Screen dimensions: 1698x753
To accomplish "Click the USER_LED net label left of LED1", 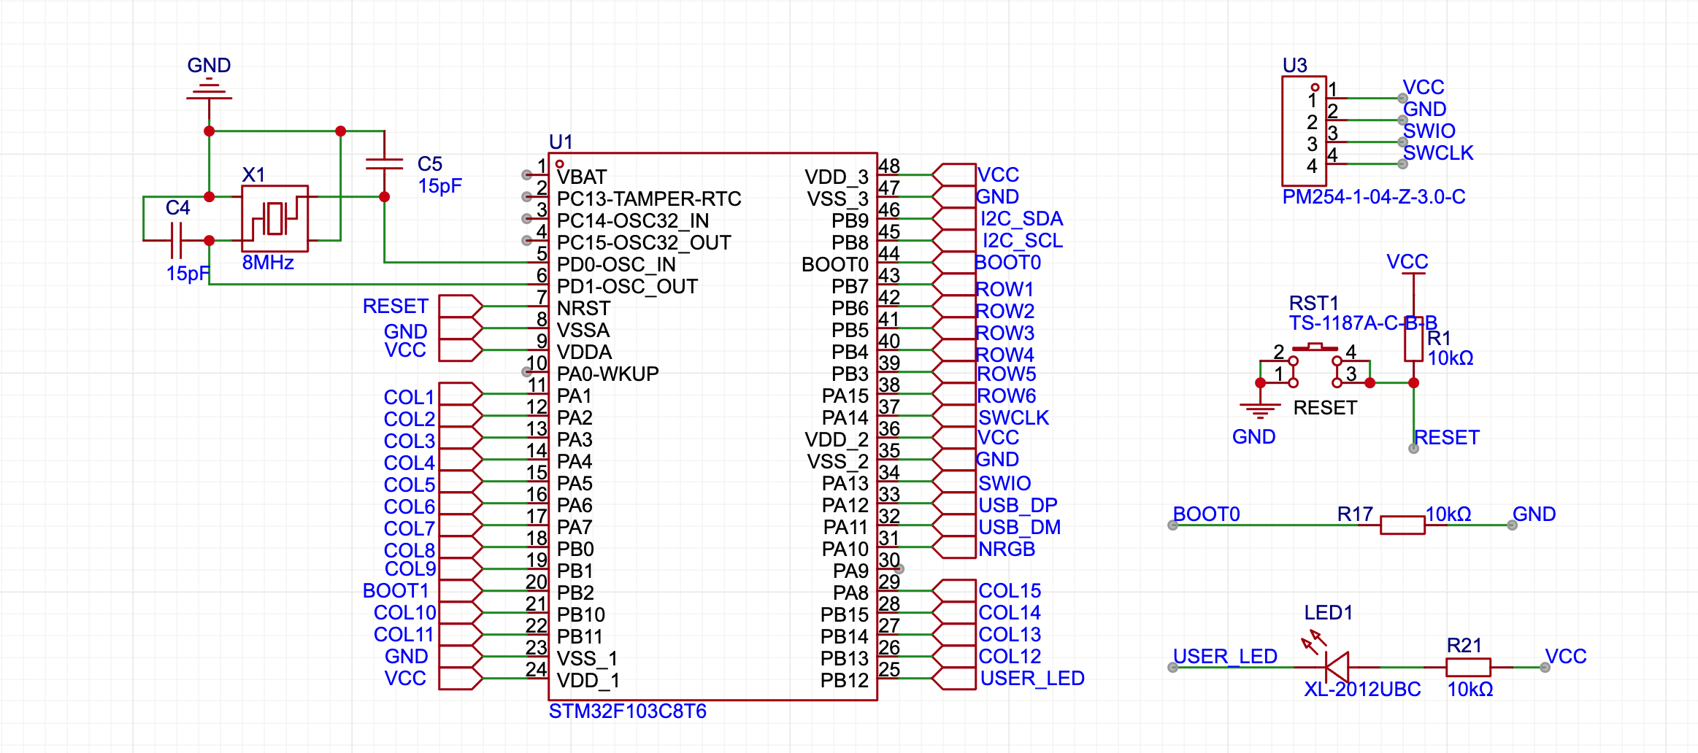I will [1225, 657].
